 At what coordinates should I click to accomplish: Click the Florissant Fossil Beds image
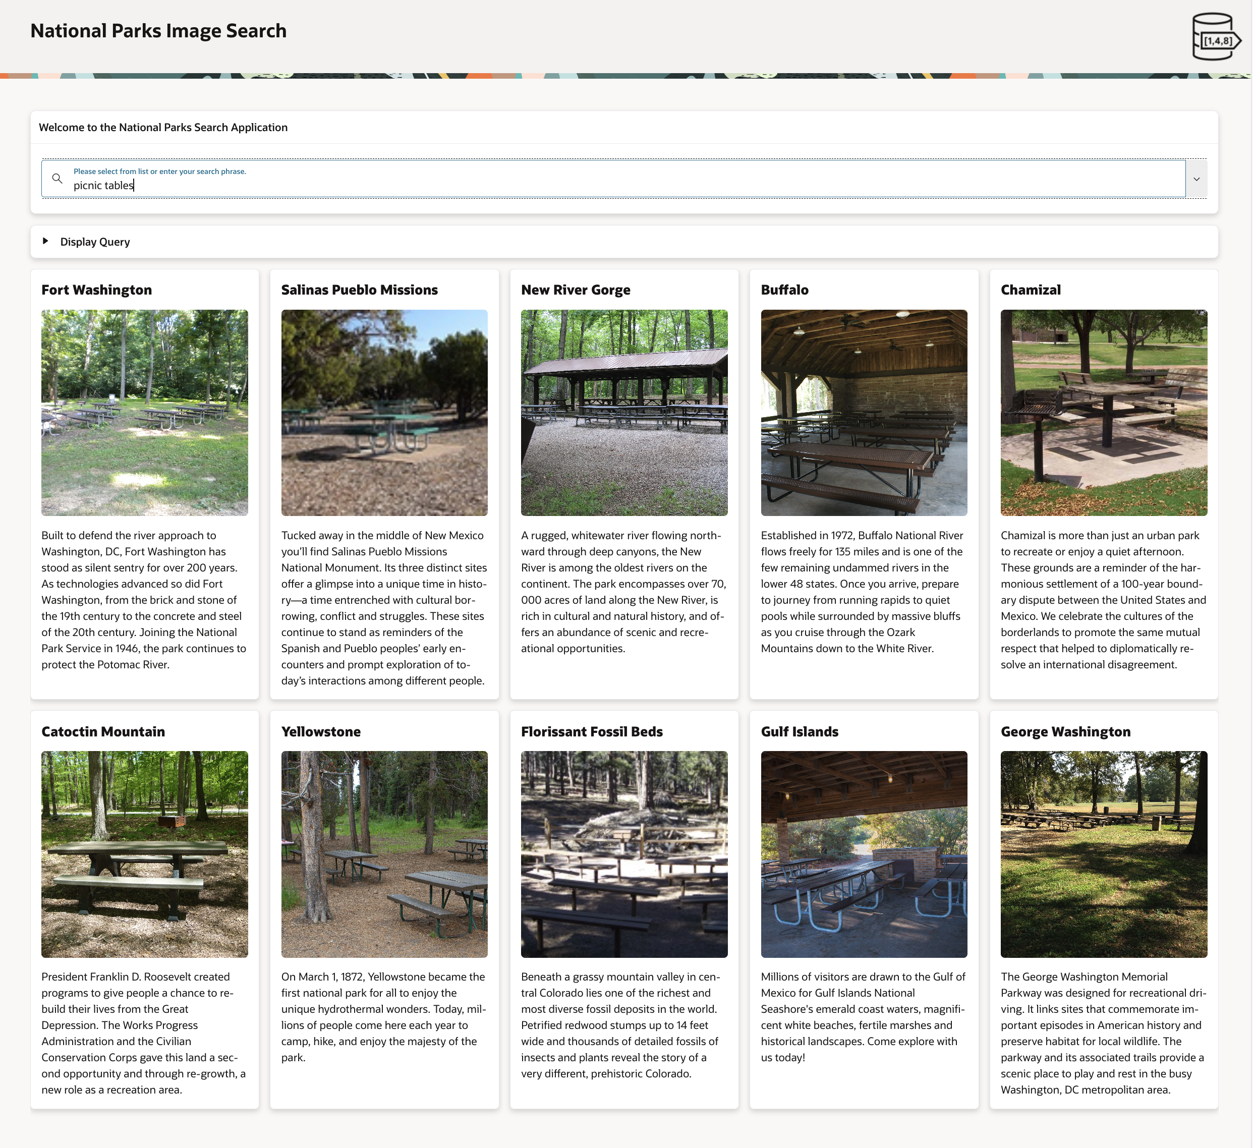click(x=624, y=854)
